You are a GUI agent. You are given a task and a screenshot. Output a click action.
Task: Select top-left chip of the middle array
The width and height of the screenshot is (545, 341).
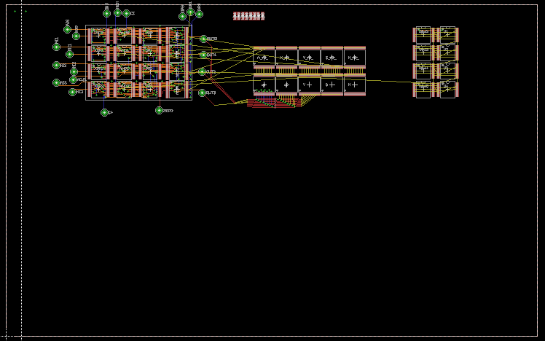[264, 57]
